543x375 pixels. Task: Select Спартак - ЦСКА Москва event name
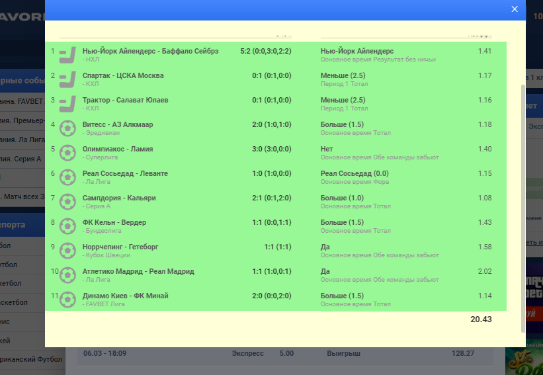pos(123,75)
